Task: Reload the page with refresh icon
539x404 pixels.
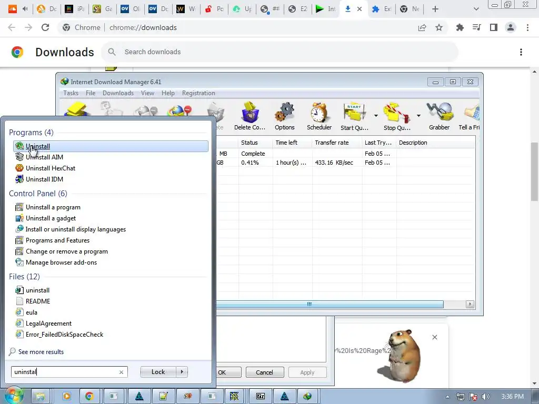Action: point(45,27)
